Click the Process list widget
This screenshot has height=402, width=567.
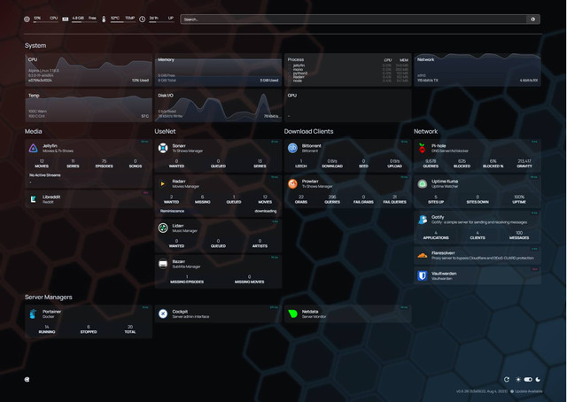click(347, 70)
